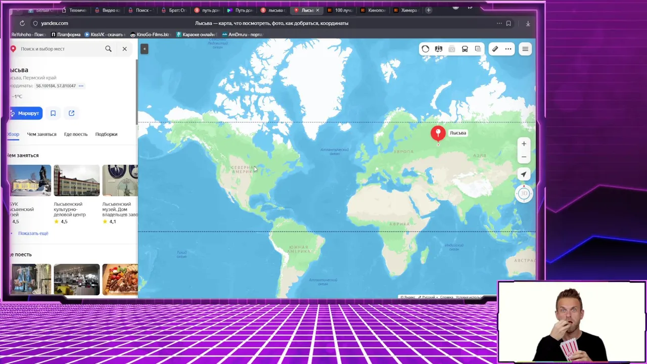Open coordinates three-dots options
Image resolution: width=647 pixels, height=364 pixels.
pos(81,86)
